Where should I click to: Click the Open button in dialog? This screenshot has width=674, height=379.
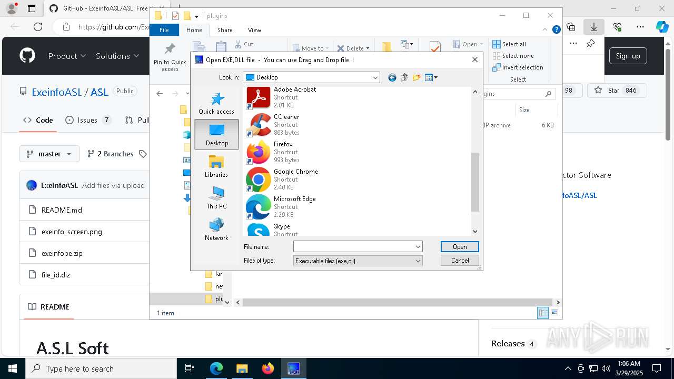tap(460, 246)
